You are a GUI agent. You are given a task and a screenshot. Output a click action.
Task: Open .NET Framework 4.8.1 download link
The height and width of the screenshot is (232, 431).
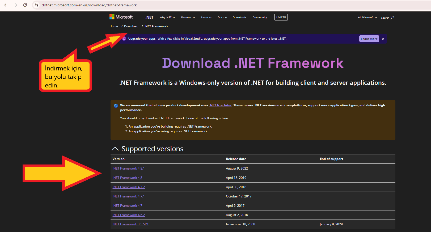[x=129, y=168]
